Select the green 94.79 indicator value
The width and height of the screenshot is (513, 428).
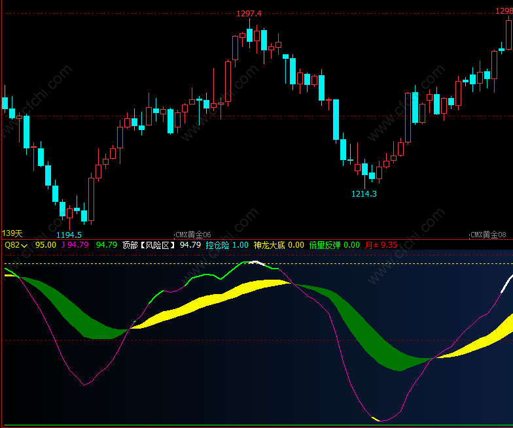point(107,245)
